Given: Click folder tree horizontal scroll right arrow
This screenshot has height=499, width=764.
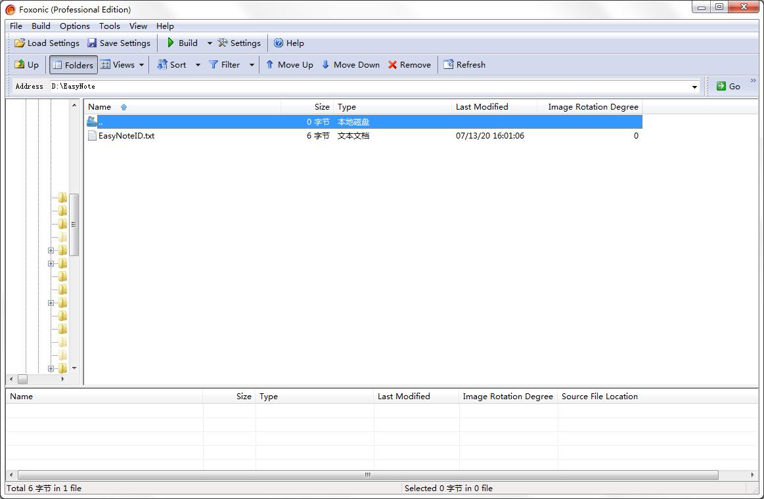Looking at the screenshot, I should tap(62, 379).
